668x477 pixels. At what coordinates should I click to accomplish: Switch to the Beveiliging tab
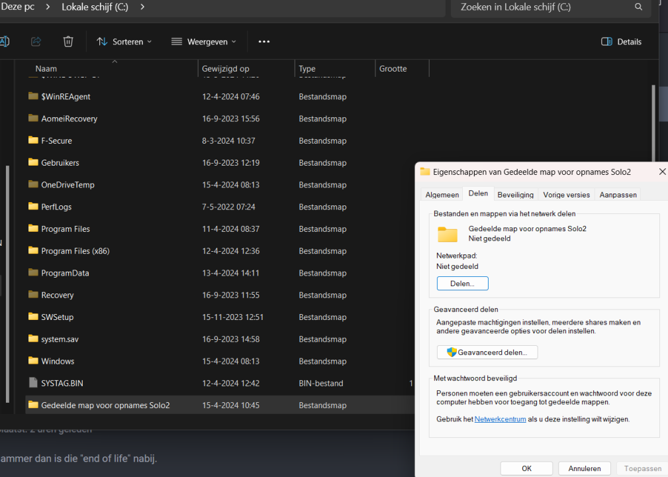point(515,195)
